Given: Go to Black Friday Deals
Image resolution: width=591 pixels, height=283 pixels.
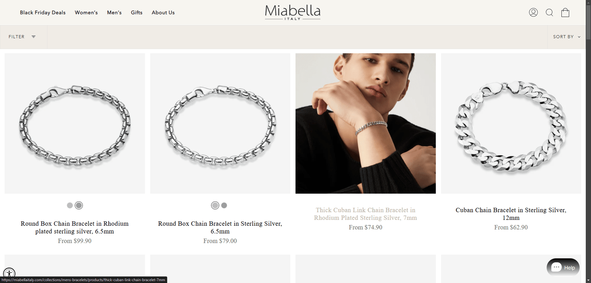Looking at the screenshot, I should [x=42, y=13].
